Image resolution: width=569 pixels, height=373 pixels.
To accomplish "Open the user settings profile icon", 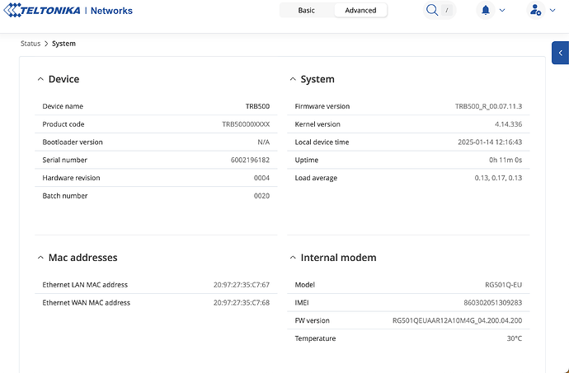I will coord(536,10).
